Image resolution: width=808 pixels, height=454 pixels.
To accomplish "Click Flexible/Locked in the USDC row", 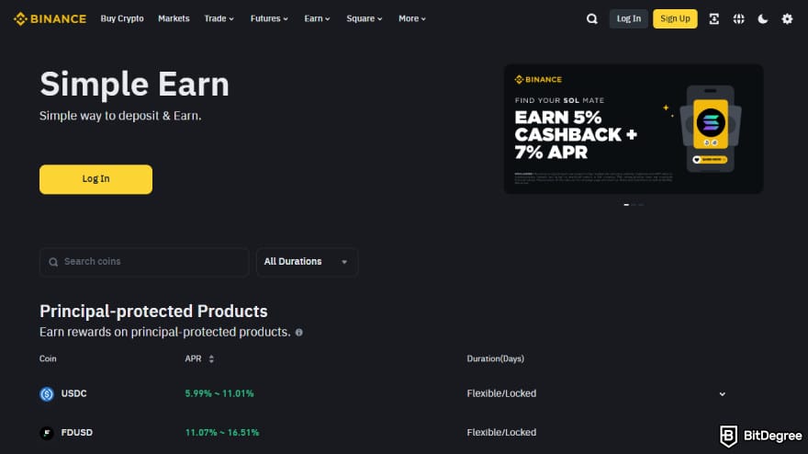I will (501, 393).
